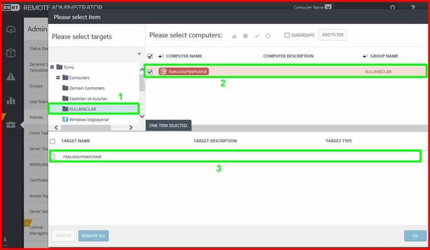430x250 pixels.
Task: Open the dropdown above the targets tree
Action: coord(140,54)
